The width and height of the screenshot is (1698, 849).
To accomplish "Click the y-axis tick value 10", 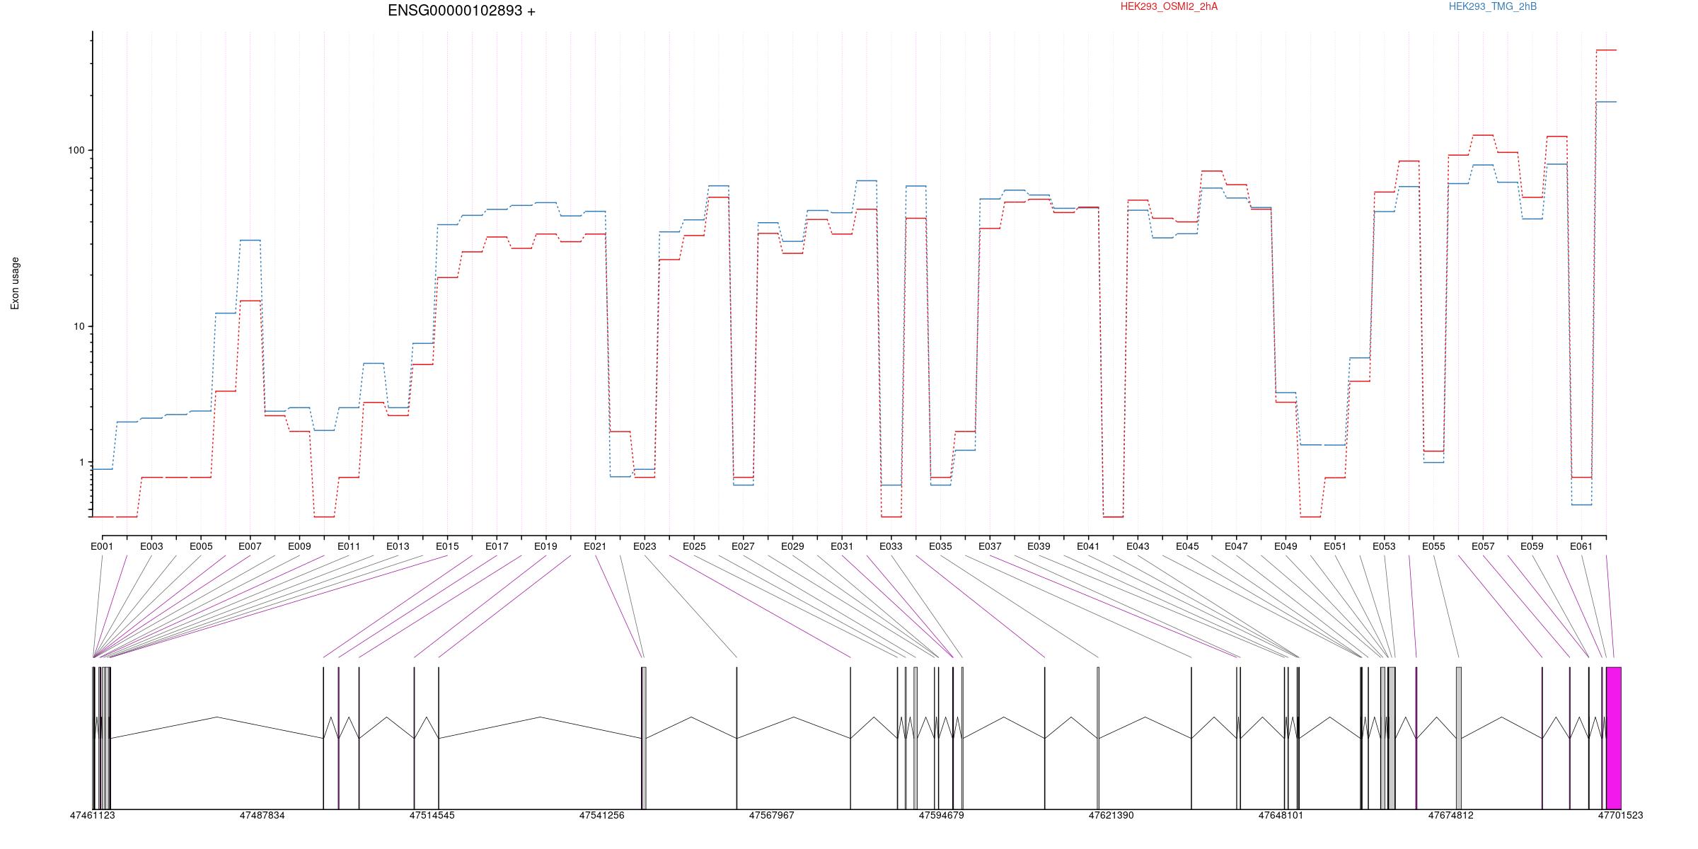I will pos(79,326).
